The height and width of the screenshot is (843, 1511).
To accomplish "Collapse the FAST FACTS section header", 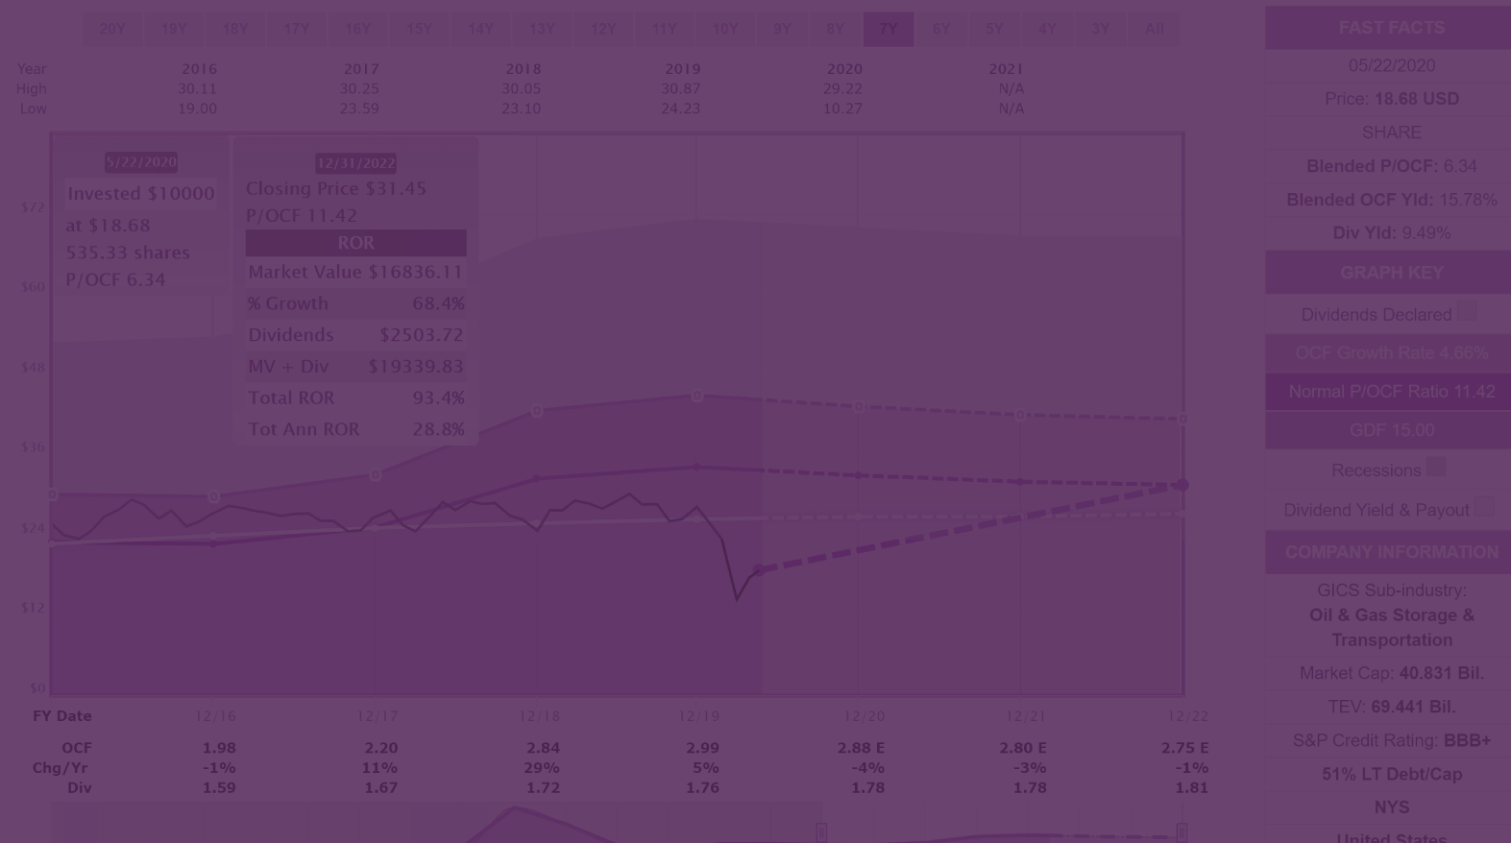I will point(1391,28).
